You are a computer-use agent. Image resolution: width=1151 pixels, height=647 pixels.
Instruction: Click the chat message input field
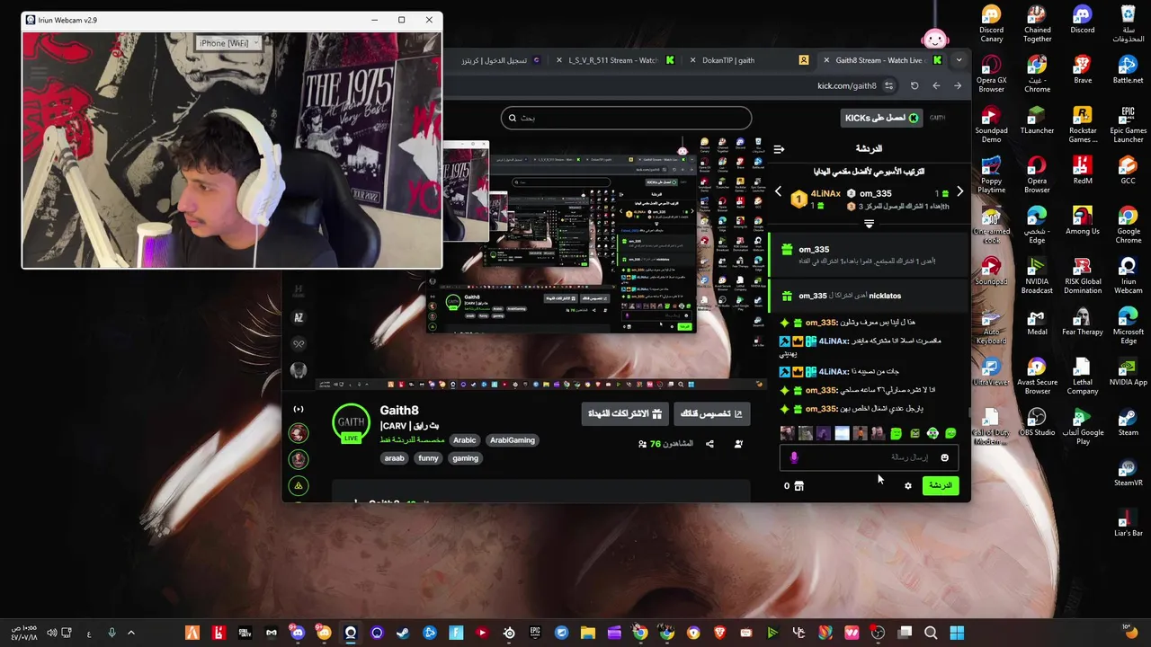(869, 457)
